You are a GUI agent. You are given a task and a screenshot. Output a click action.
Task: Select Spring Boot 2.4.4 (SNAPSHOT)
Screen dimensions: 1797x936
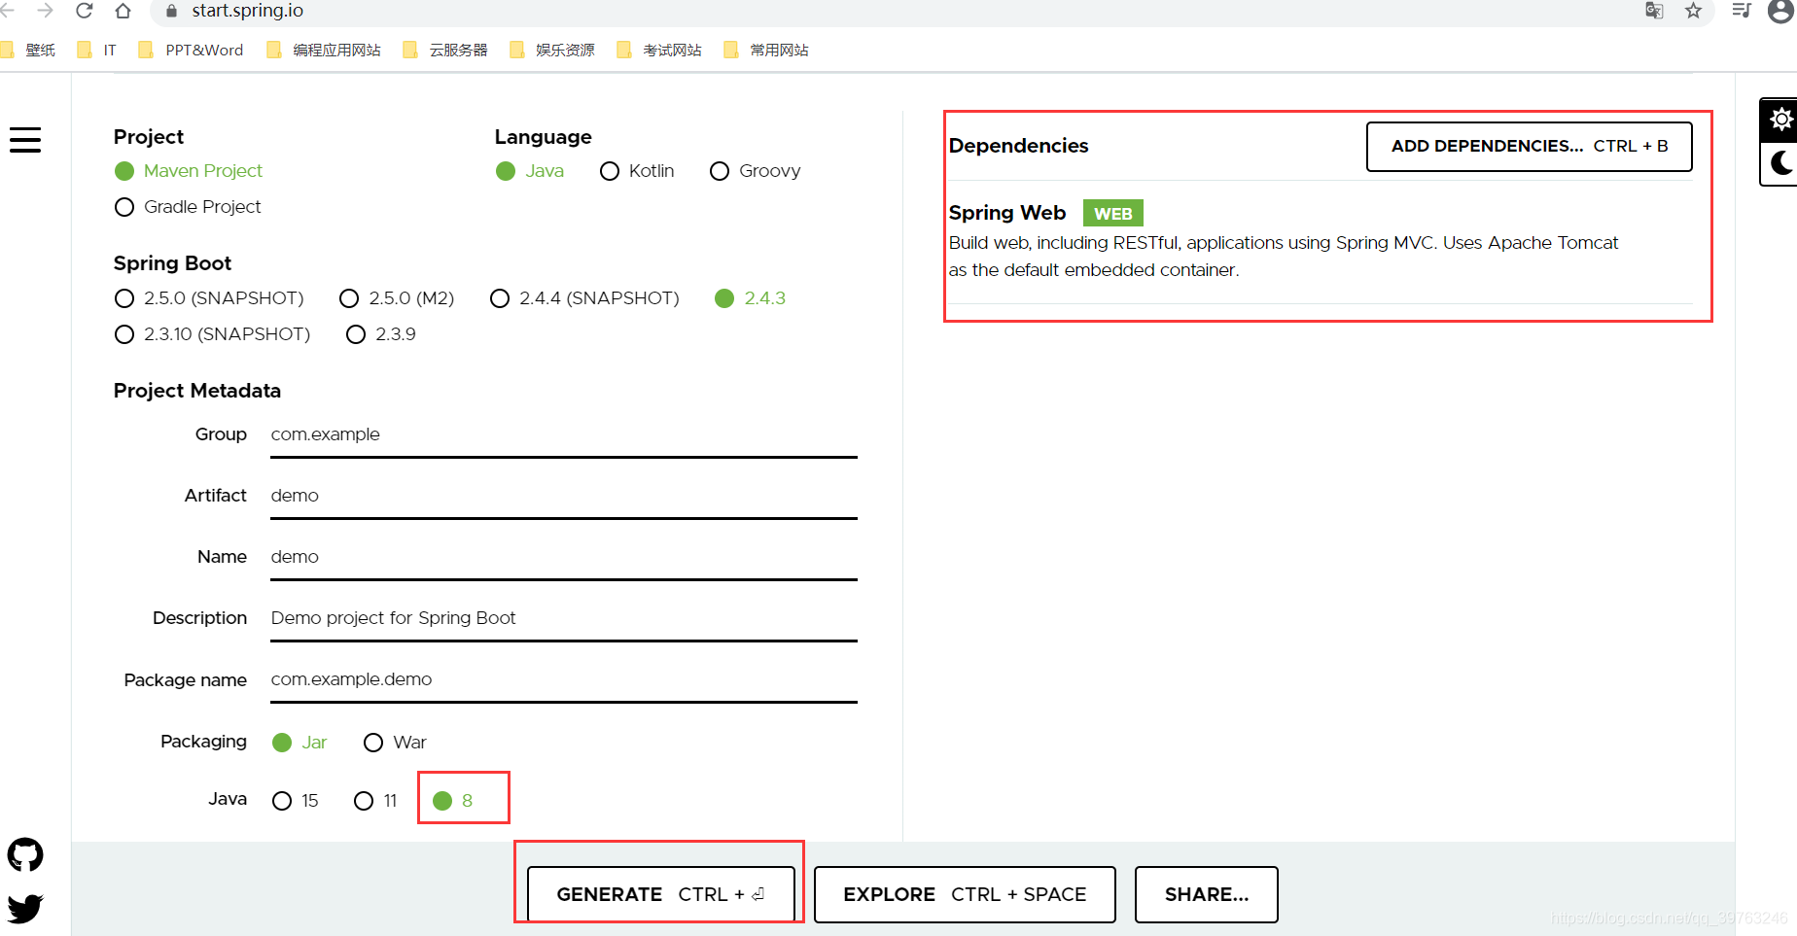tap(584, 298)
